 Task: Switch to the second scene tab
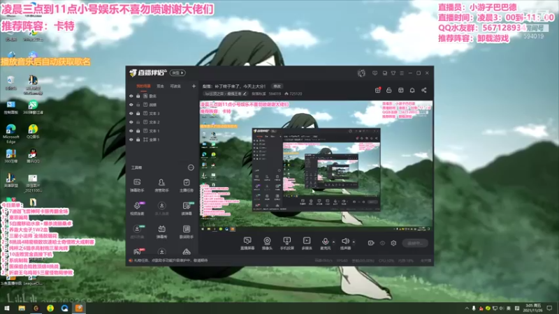tap(161, 86)
